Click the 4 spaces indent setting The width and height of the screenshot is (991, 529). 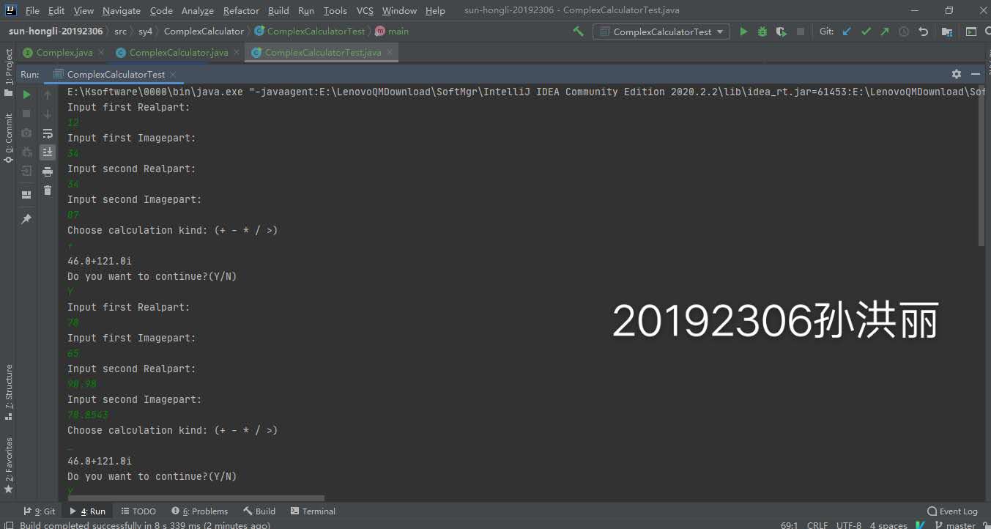point(888,525)
